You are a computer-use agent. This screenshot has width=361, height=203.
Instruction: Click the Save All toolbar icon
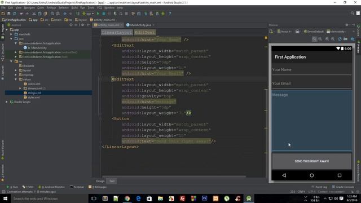[x=9, y=14]
